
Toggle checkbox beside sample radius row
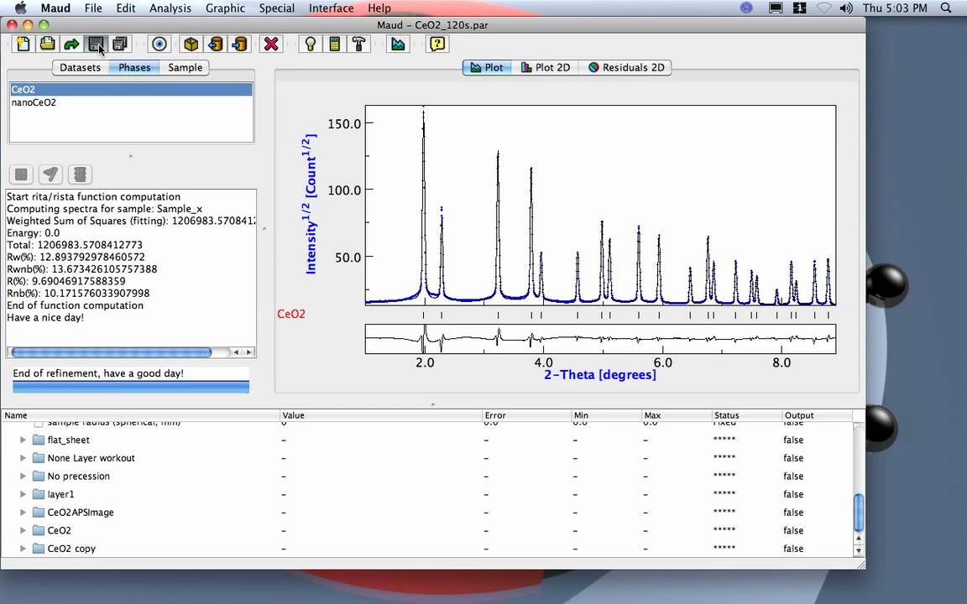tap(39, 424)
